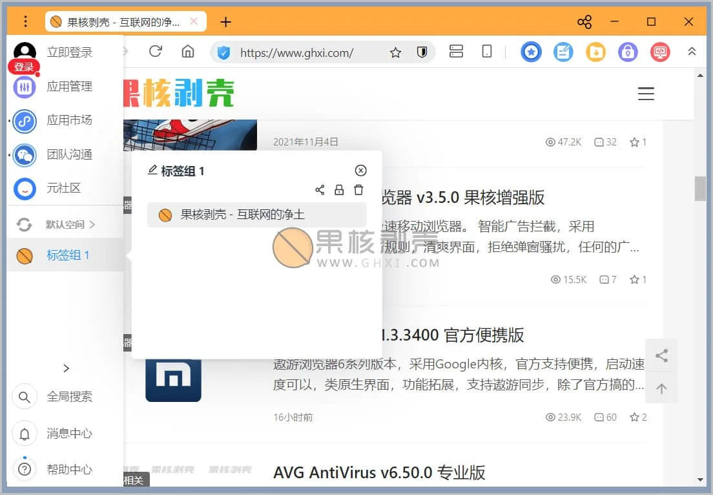Viewport: 713px width, 495px height.
Task: Close the 标签组 1 popup
Action: tap(360, 170)
